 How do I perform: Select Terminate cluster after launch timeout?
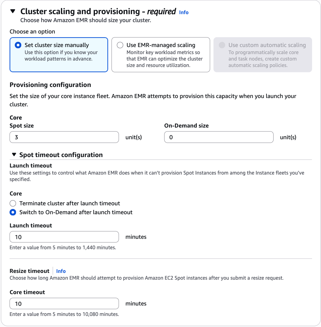[x=13, y=203]
